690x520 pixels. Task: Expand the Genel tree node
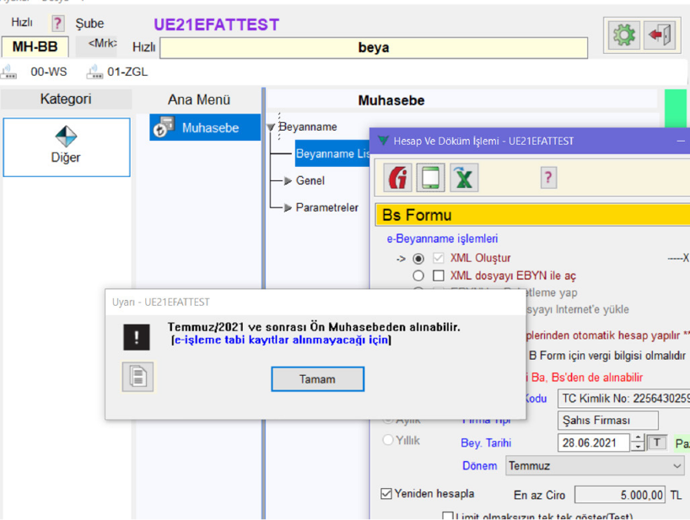[x=288, y=181]
